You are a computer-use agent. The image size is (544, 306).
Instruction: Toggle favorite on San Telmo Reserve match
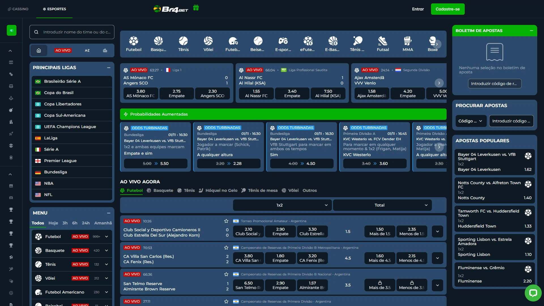[x=226, y=274]
